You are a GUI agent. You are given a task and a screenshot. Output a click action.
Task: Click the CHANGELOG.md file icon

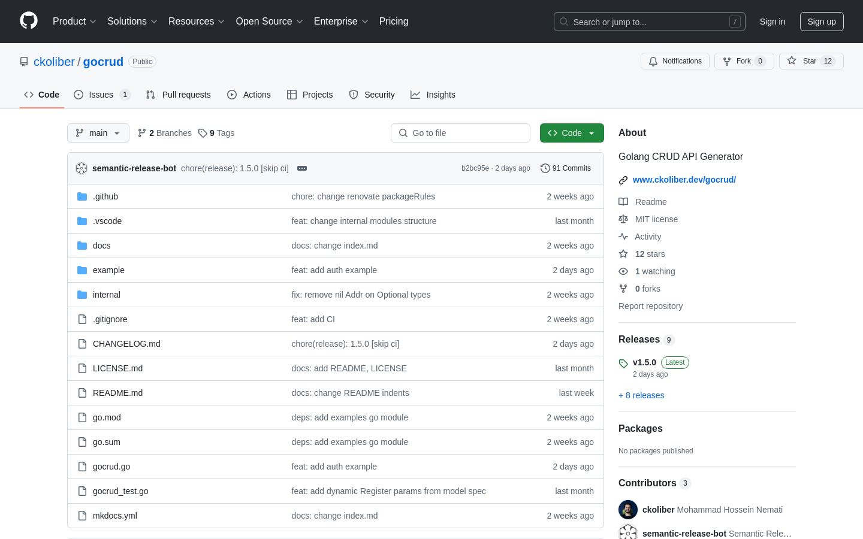[82, 344]
